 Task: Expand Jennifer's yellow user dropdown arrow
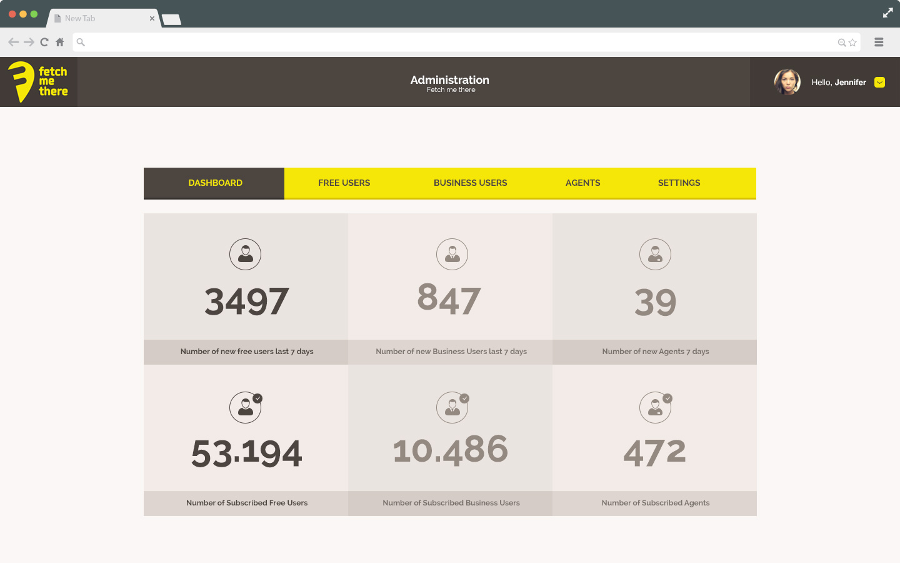[879, 83]
